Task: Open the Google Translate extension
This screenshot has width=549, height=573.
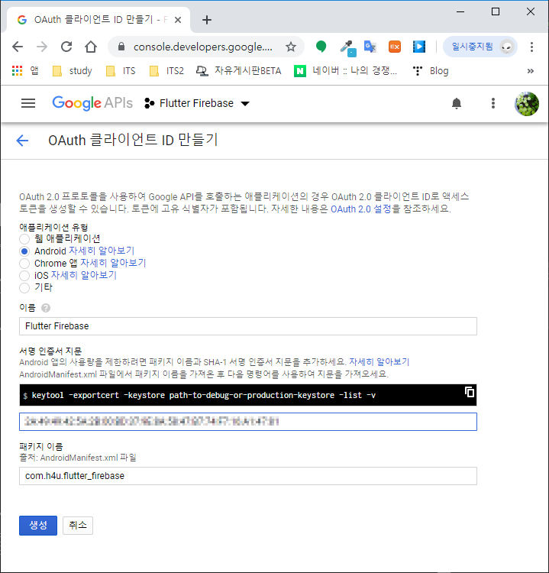Action: pos(370,47)
